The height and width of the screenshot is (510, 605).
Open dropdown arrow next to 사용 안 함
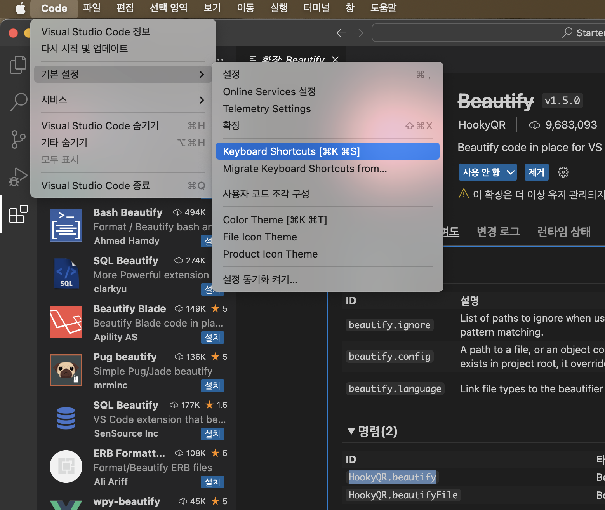(511, 172)
